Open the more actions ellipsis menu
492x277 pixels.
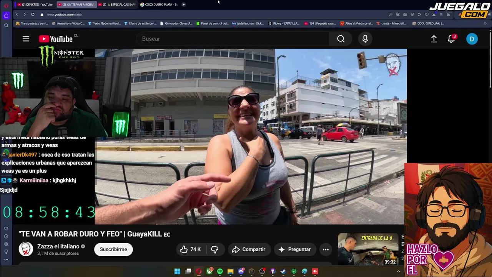[326, 249]
